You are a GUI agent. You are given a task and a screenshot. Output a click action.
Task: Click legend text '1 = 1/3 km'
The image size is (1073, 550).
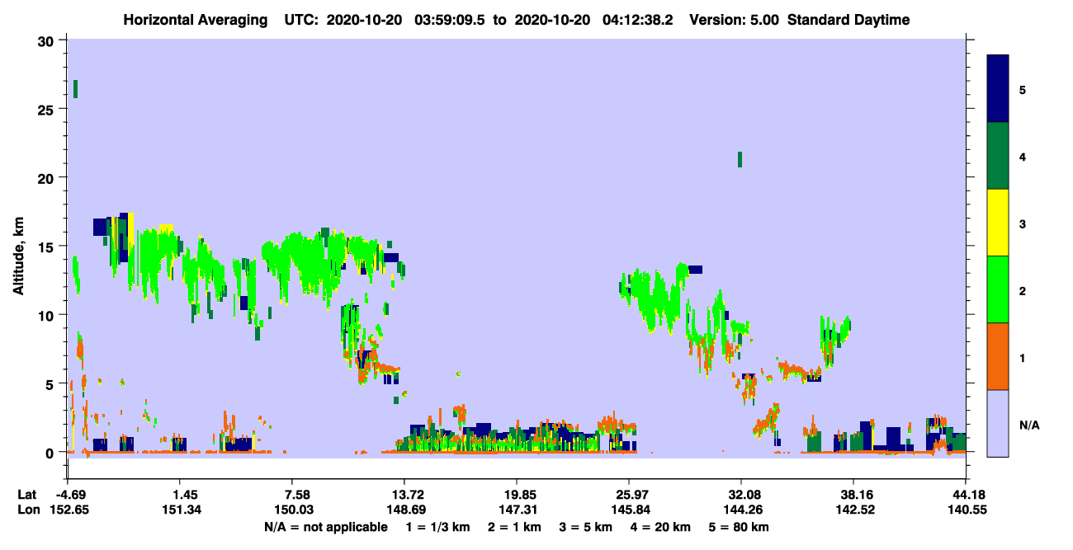click(437, 527)
